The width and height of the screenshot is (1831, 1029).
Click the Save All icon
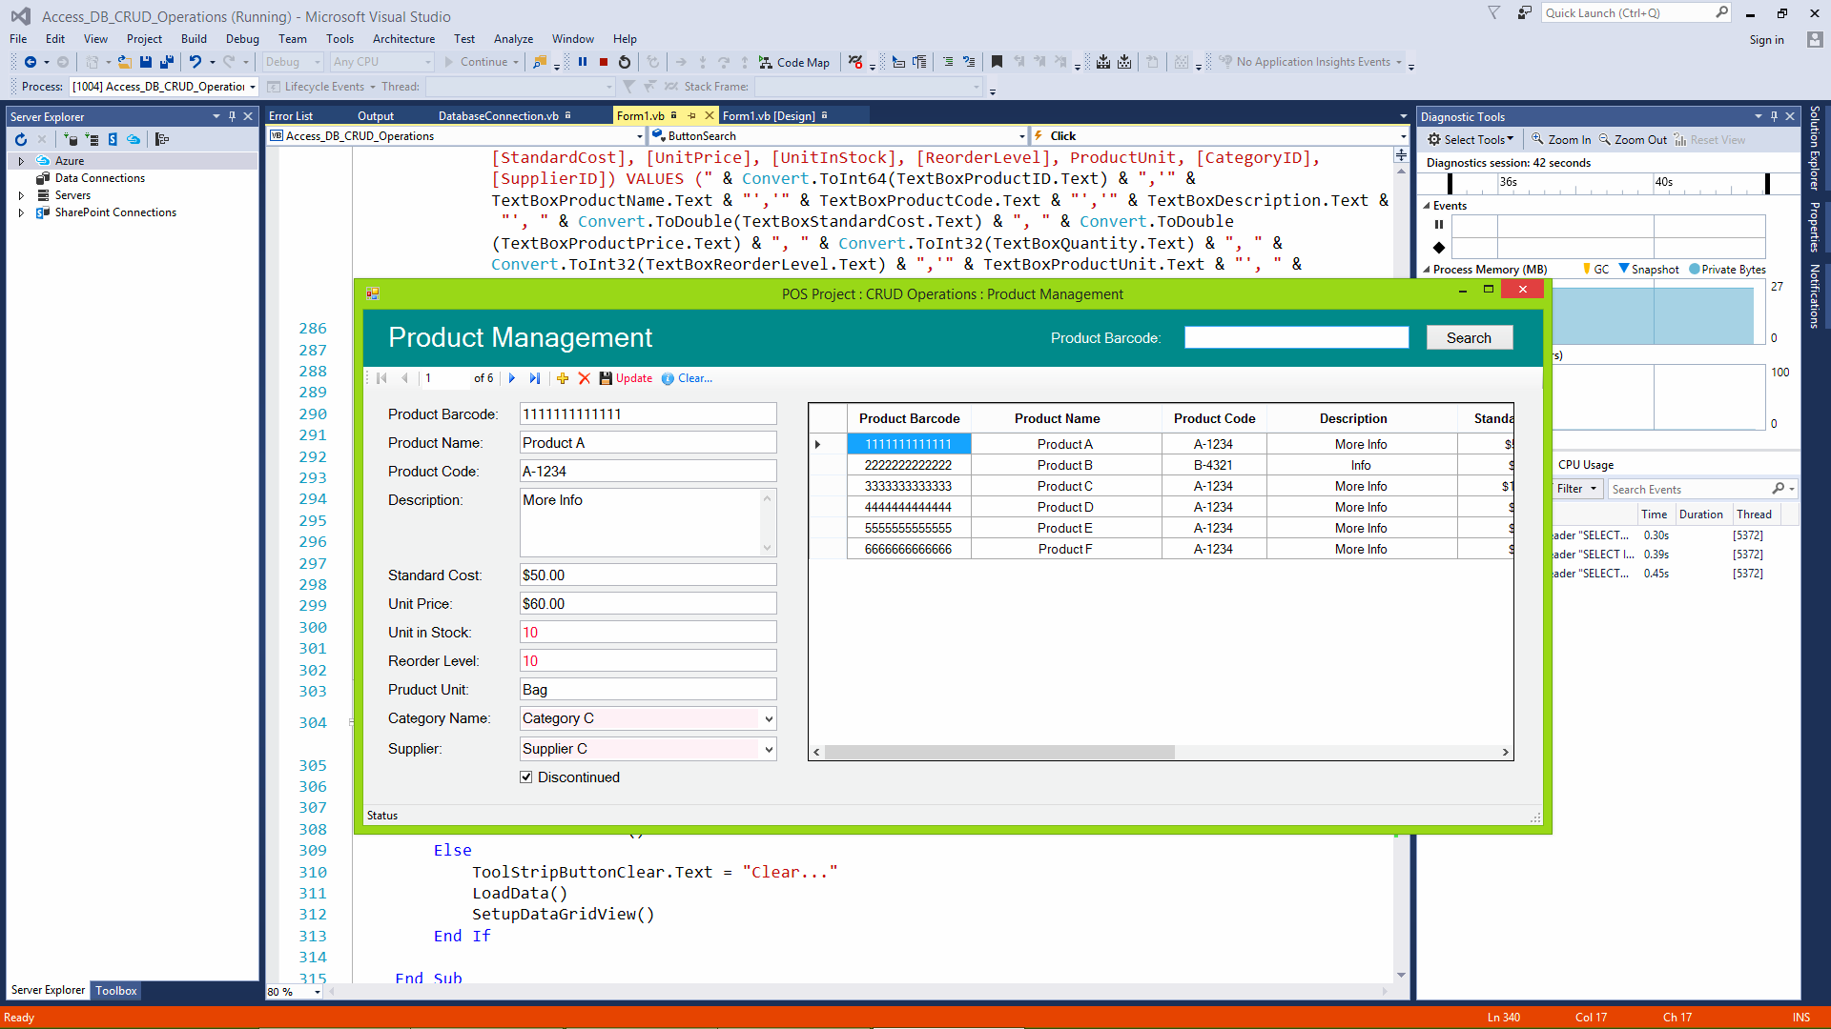[x=166, y=62]
